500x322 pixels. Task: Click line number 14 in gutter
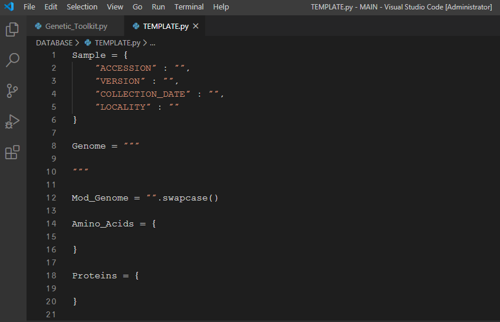(51, 224)
